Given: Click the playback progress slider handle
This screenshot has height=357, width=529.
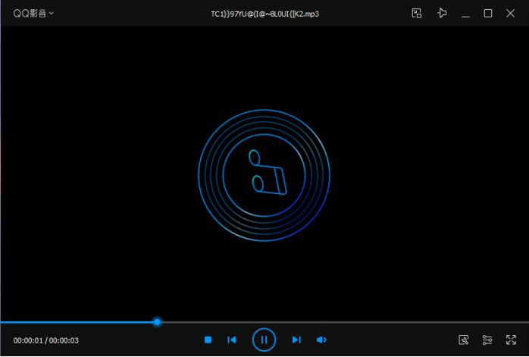Looking at the screenshot, I should [157, 322].
